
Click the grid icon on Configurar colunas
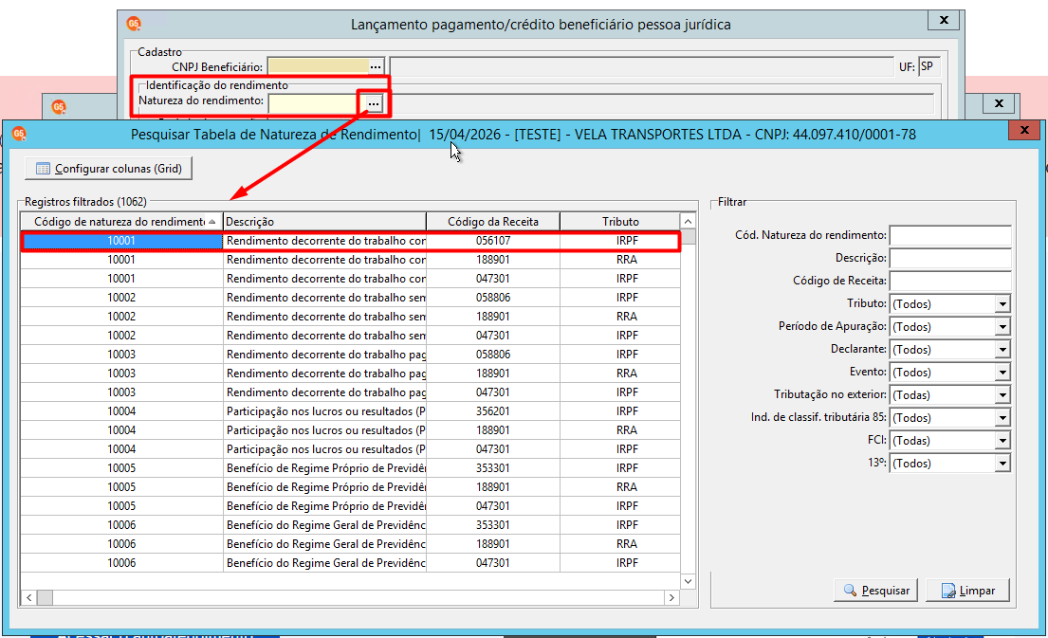[43, 169]
